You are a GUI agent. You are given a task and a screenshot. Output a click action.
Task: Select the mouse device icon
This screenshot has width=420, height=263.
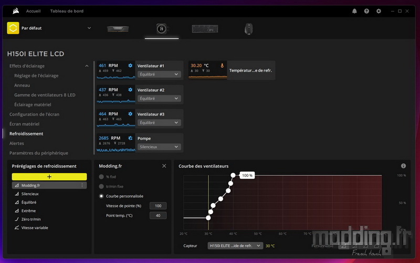(x=248, y=29)
